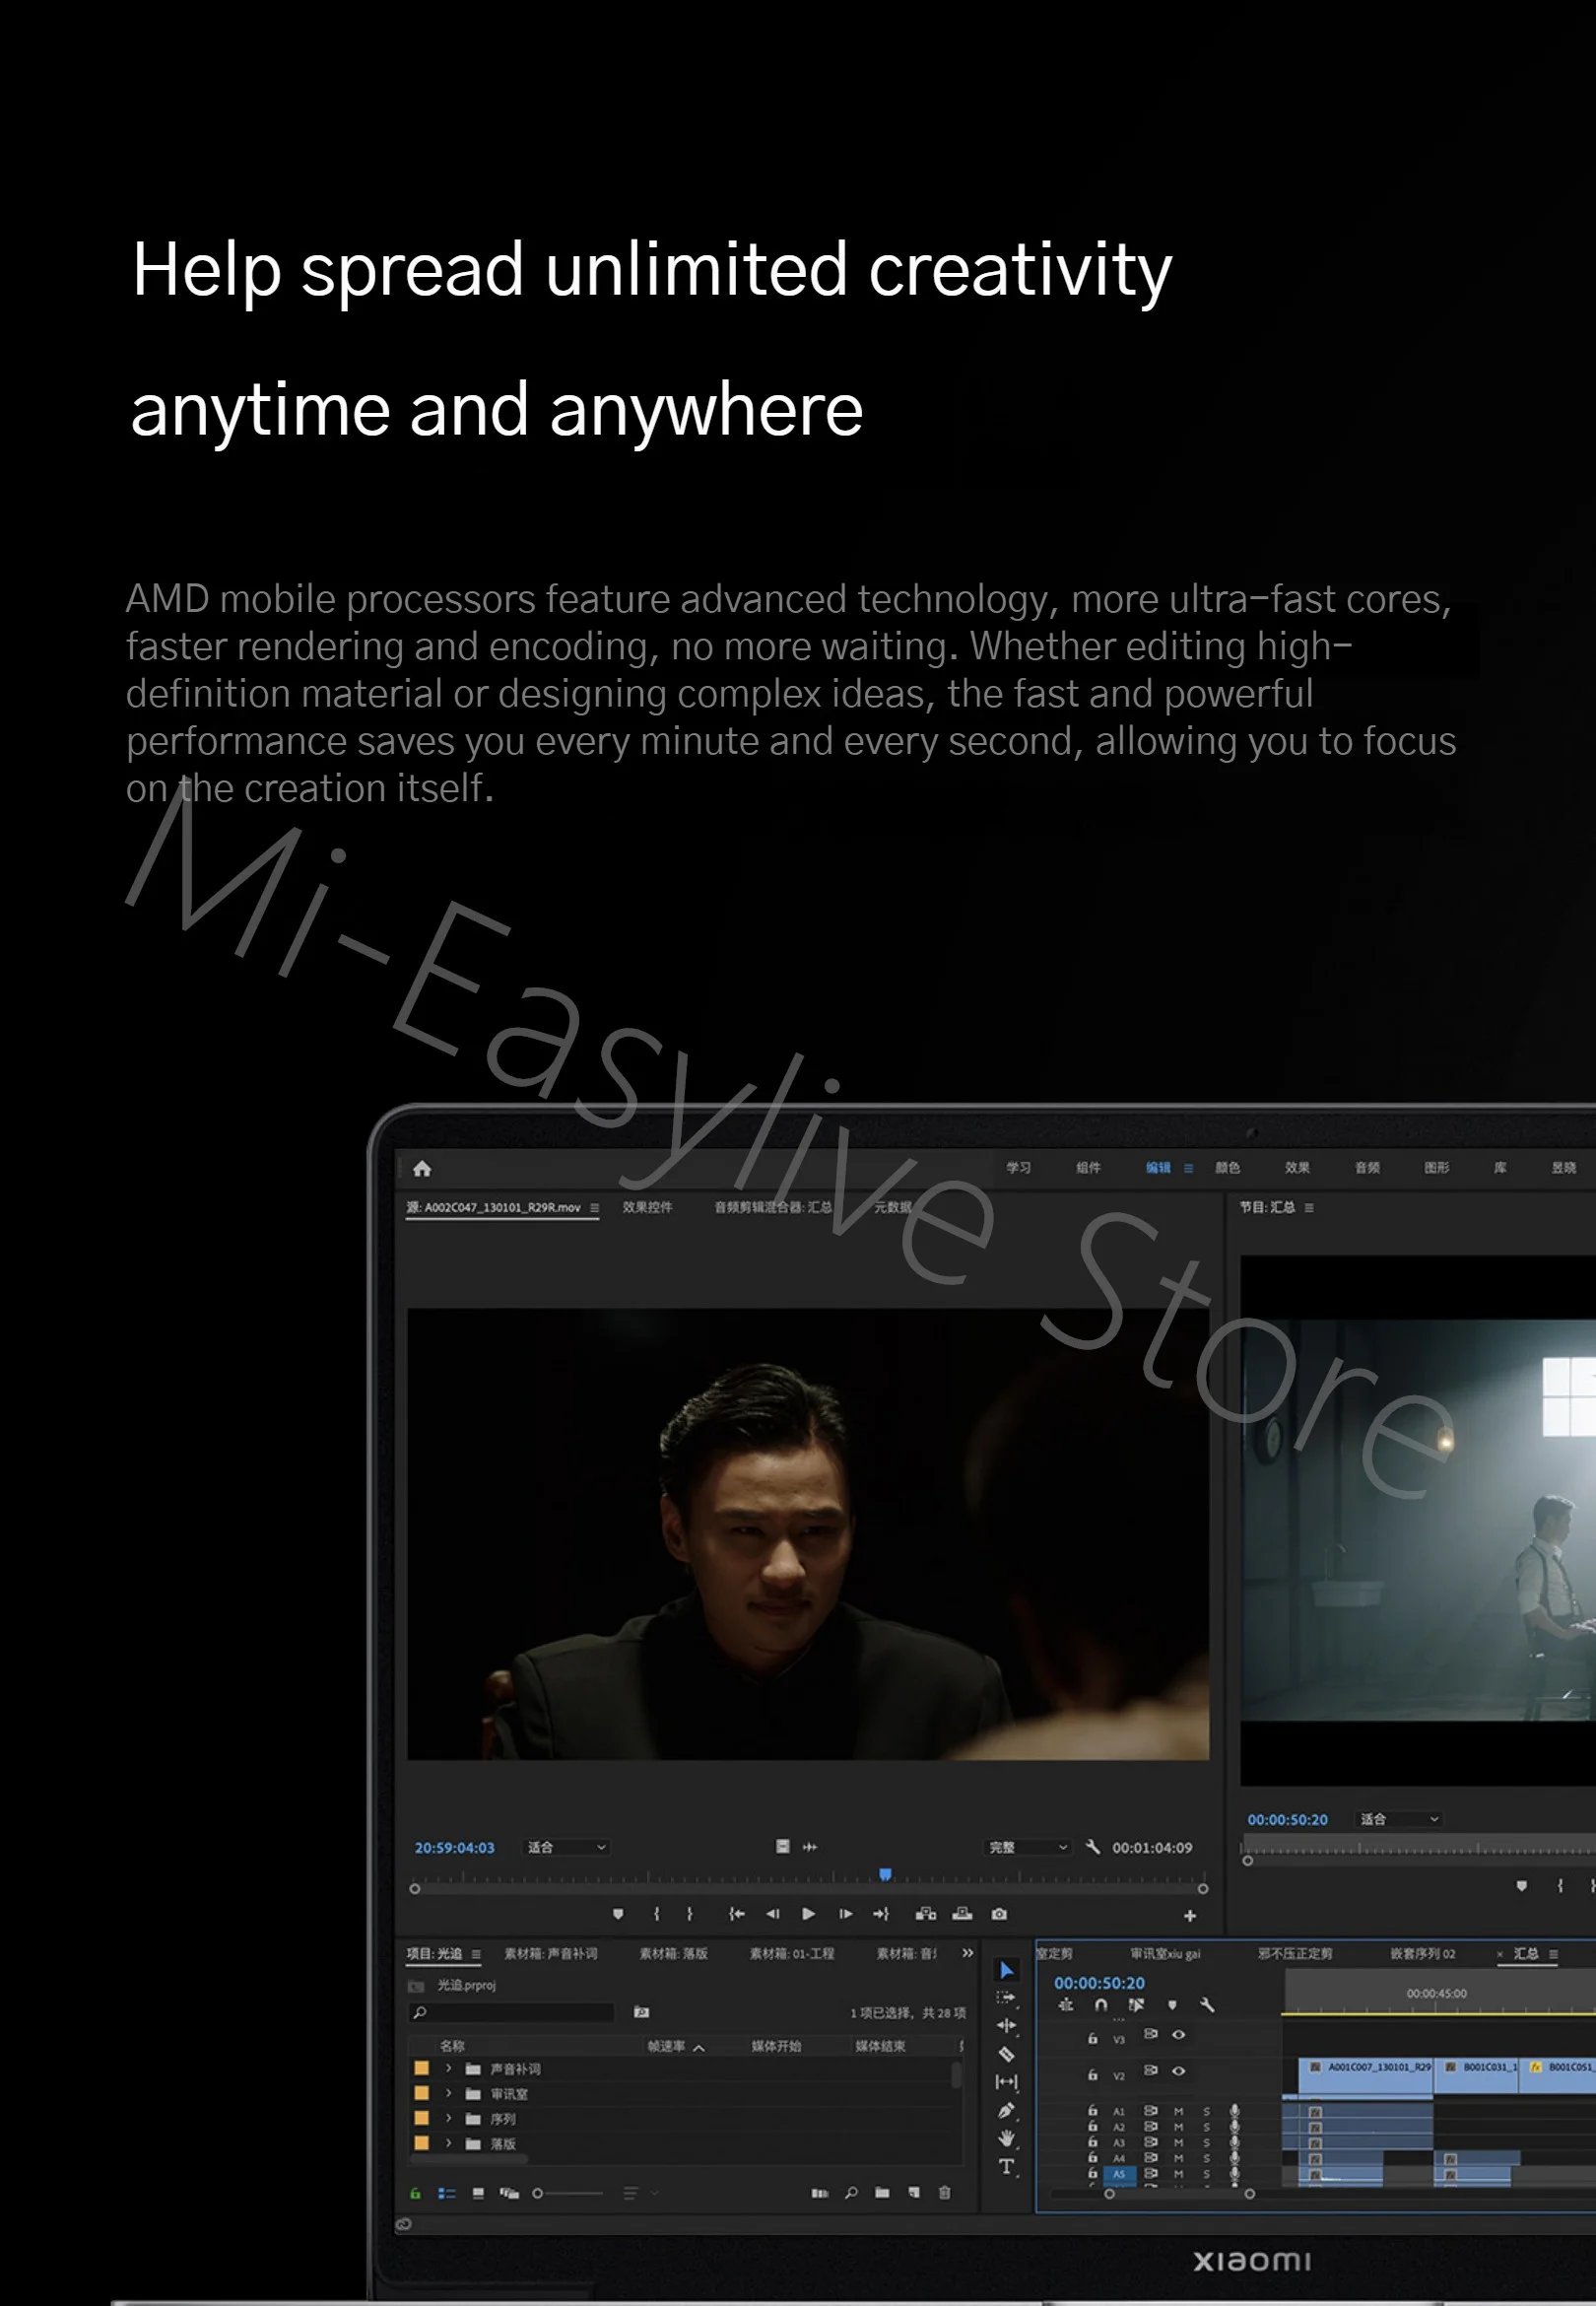This screenshot has height=2306, width=1596.
Task: Step forward one frame in Source monitor
Action: (x=846, y=1914)
